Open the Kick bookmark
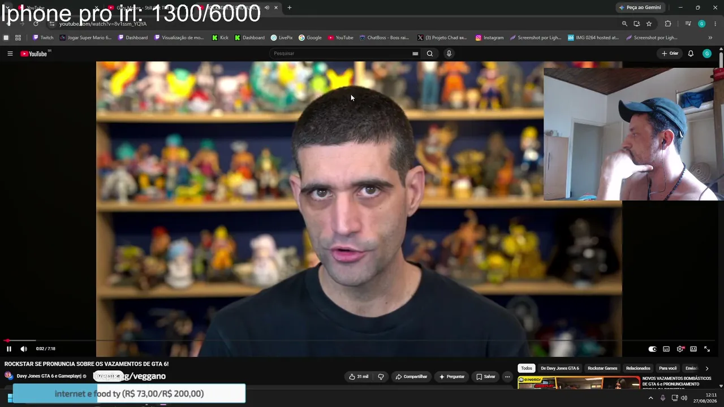Image resolution: width=724 pixels, height=407 pixels. [220, 38]
